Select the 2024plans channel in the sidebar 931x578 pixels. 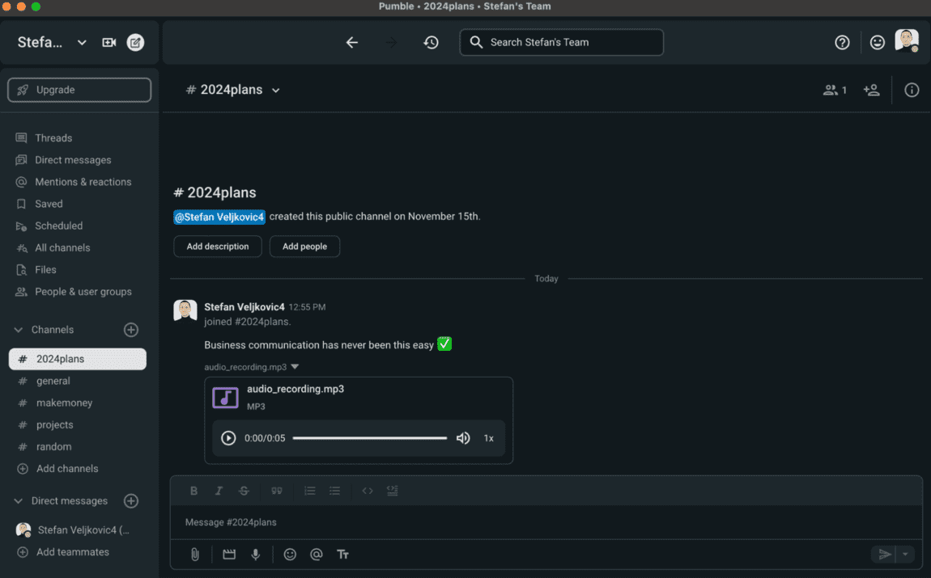(x=78, y=359)
